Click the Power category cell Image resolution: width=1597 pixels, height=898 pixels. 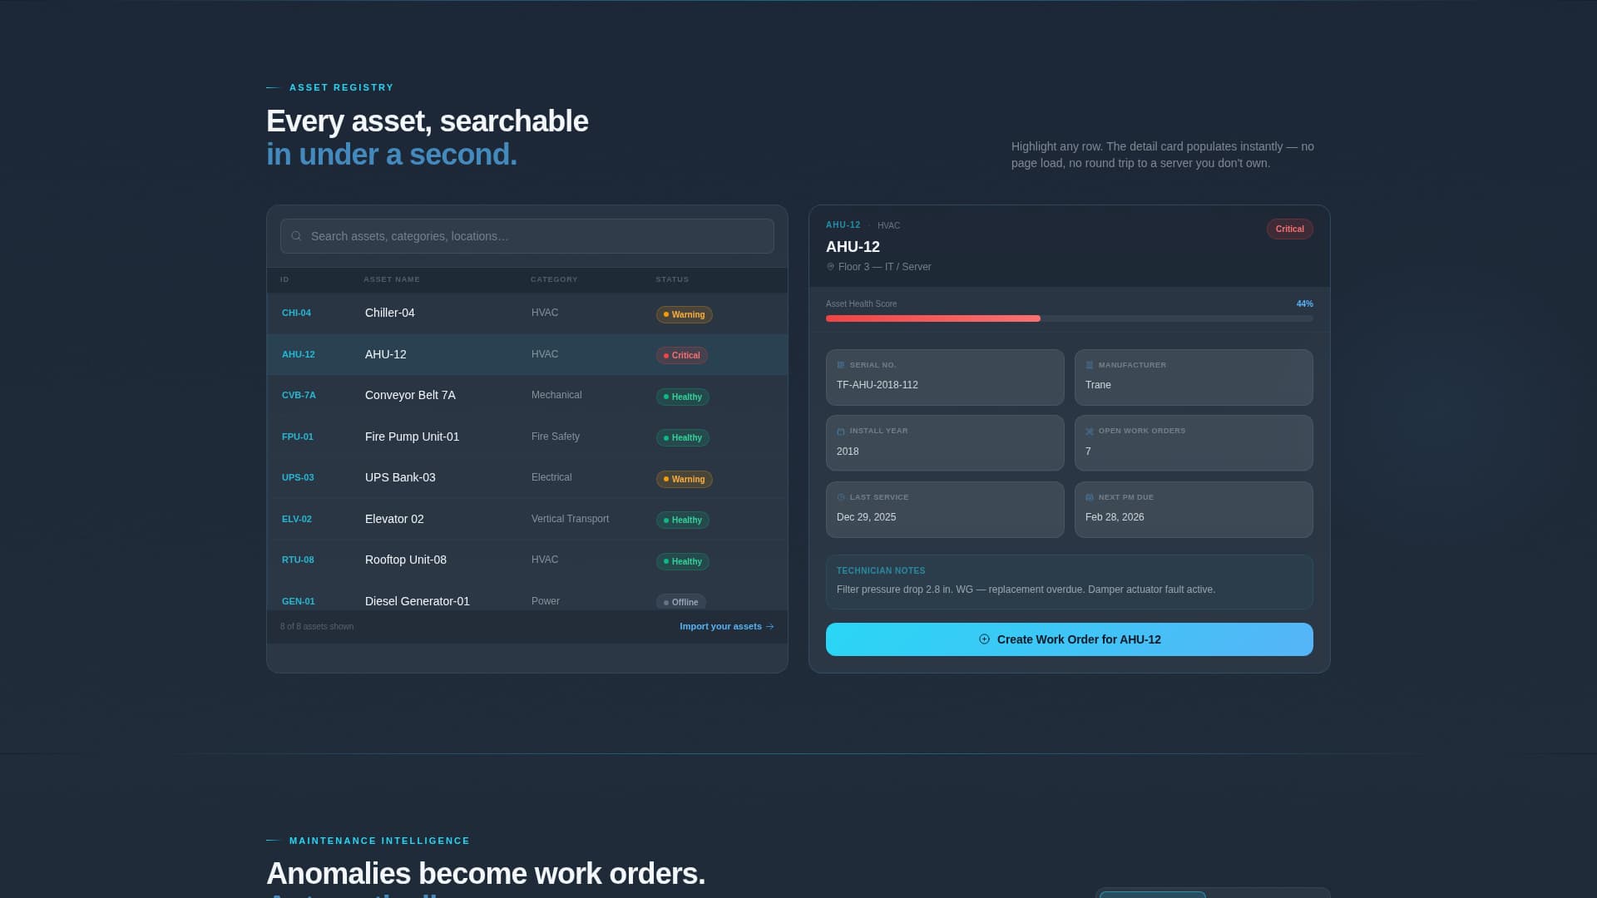pos(546,601)
